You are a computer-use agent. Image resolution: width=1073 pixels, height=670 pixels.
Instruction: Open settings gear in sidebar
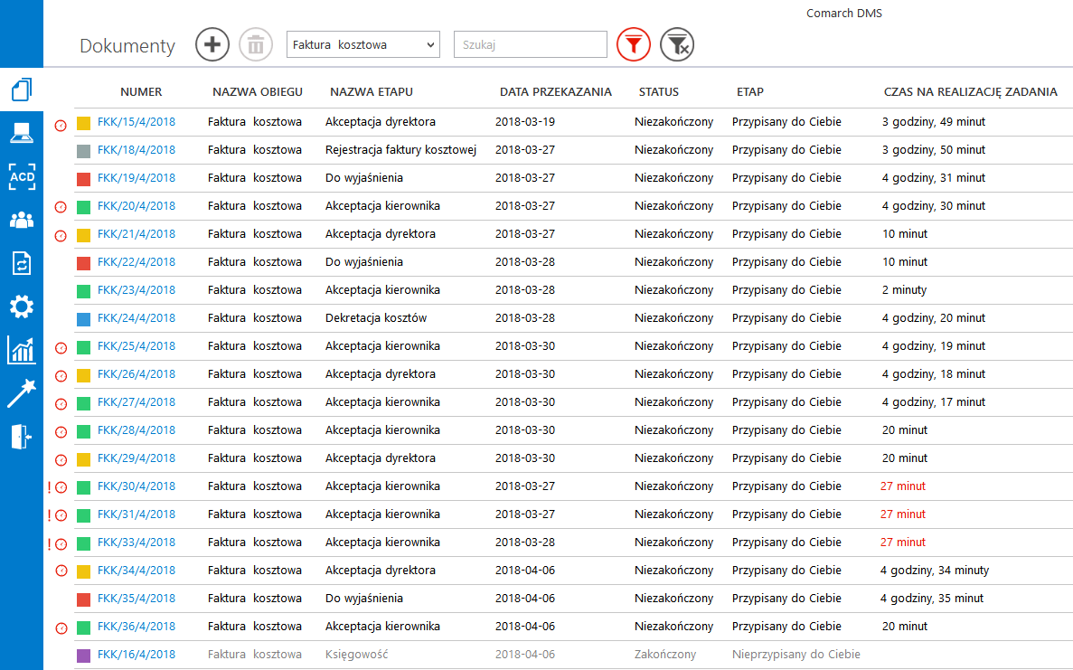tap(21, 307)
